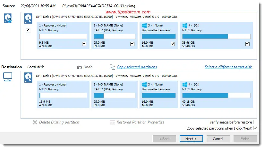The height and width of the screenshot is (149, 264).
Task: Click the Source backup image icon
Action: click(8, 18)
